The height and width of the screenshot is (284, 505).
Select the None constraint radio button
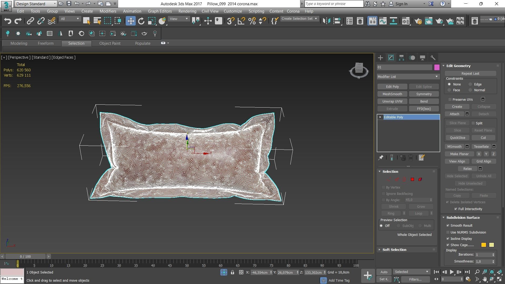tap(449, 84)
